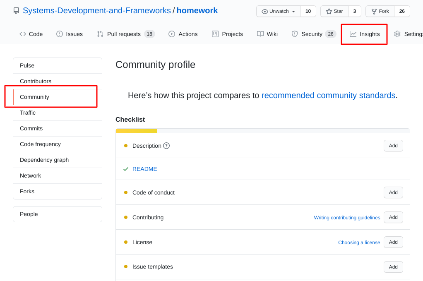Screen dimensions: 423x281
Task: Open the Issues tab
Action: click(x=70, y=34)
